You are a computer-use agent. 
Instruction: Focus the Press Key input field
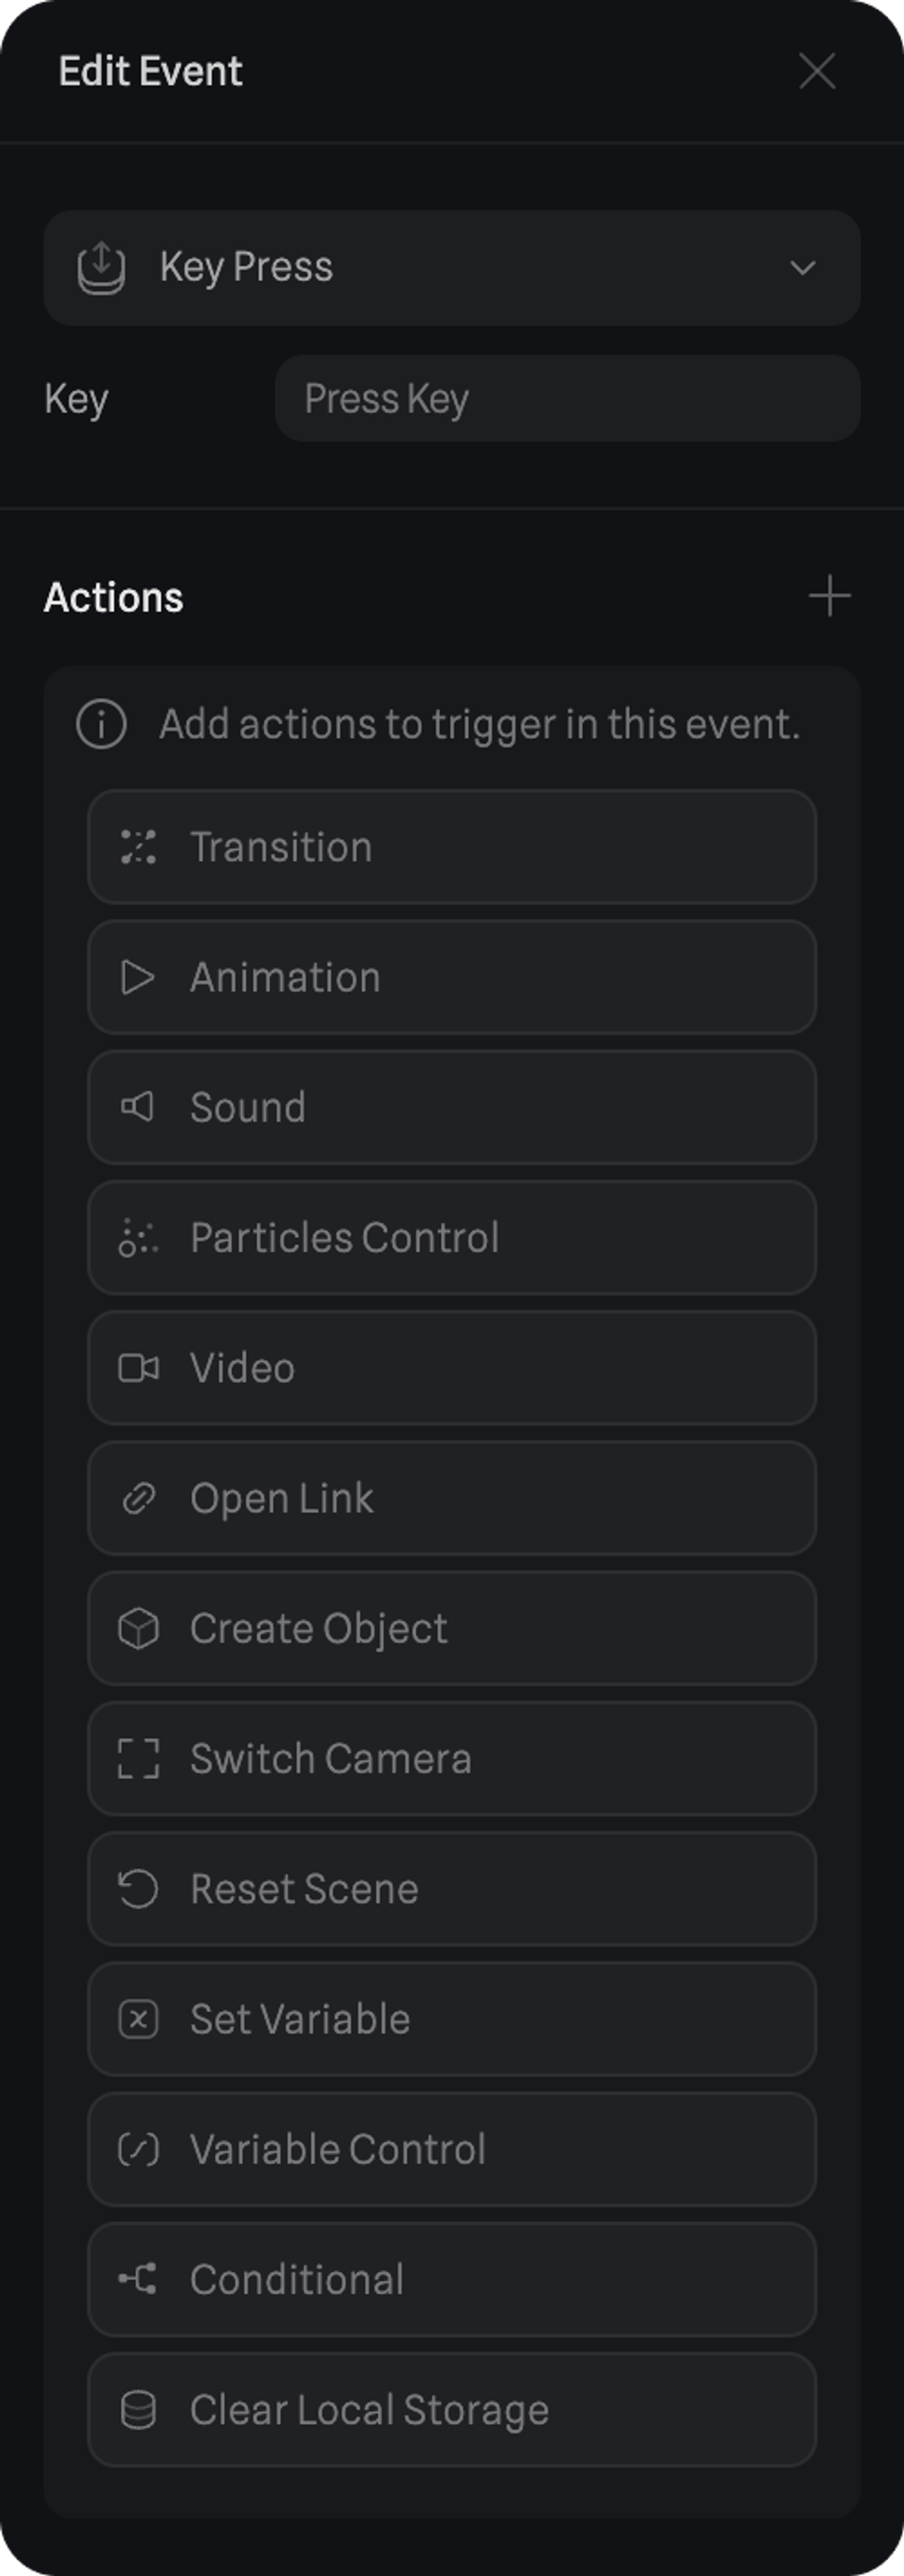[567, 399]
